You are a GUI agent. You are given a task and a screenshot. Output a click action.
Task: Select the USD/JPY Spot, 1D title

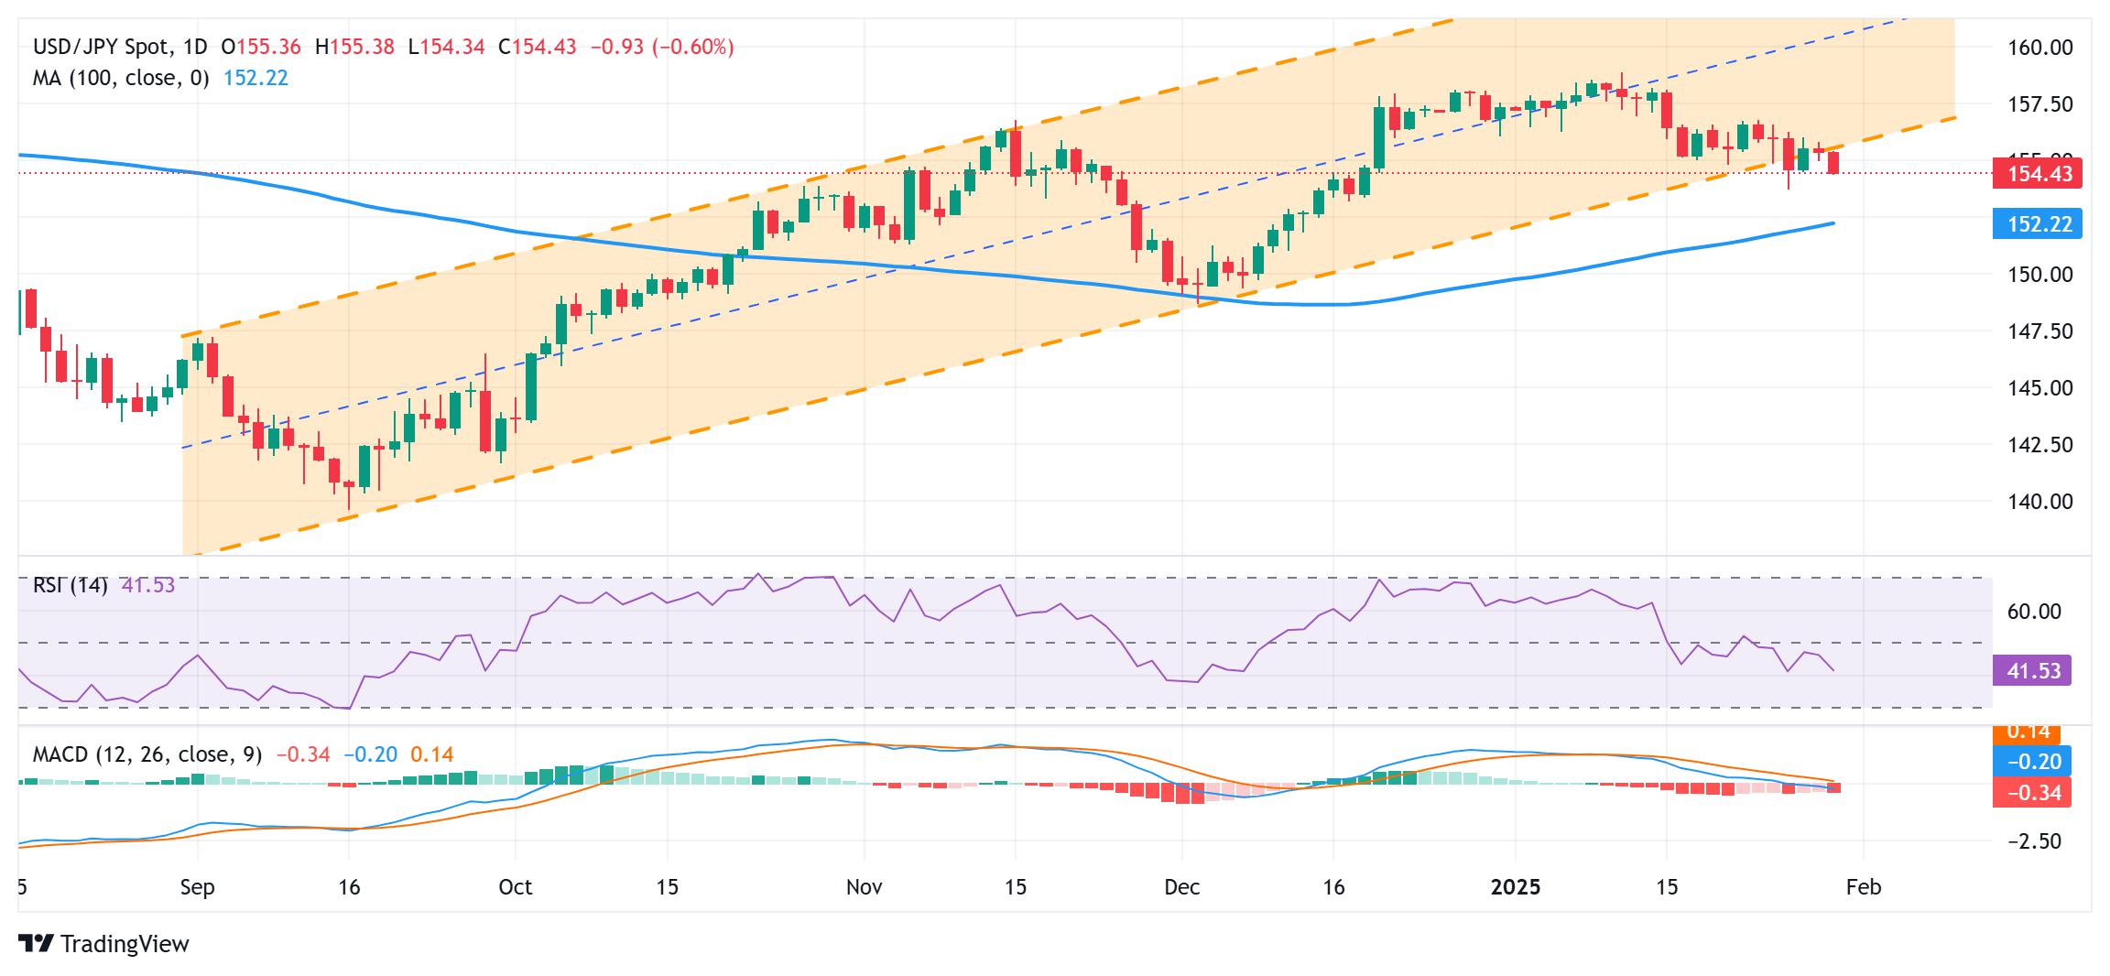click(x=120, y=47)
